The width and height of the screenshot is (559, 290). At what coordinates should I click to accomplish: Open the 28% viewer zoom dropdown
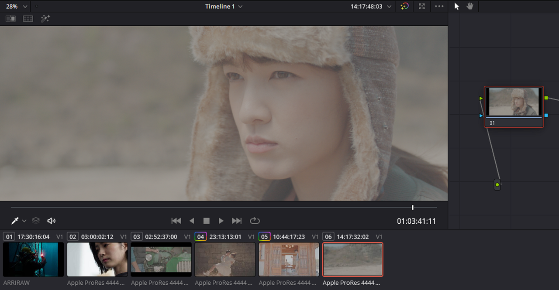click(x=16, y=6)
